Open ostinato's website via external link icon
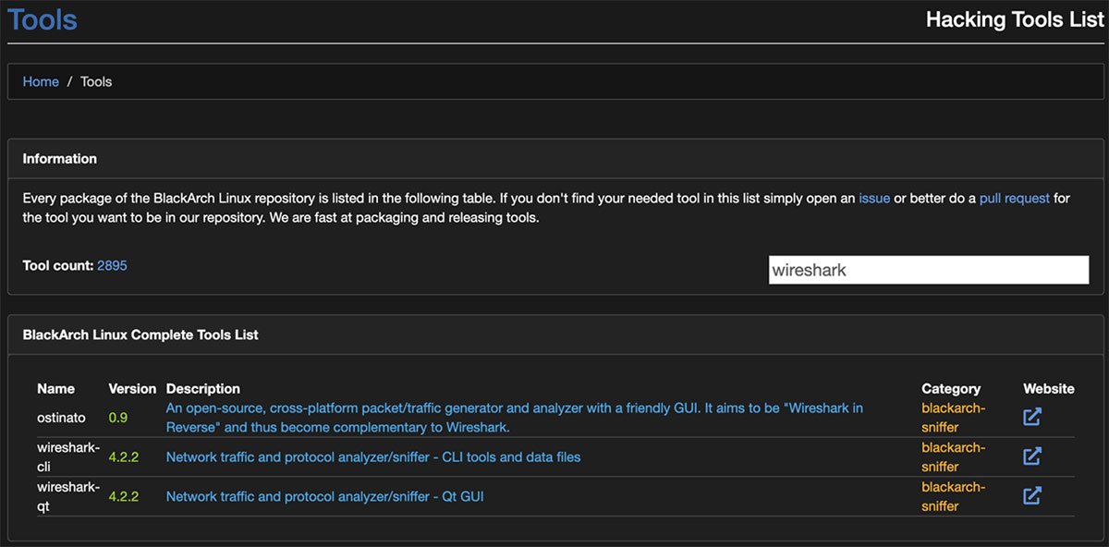 (1032, 417)
